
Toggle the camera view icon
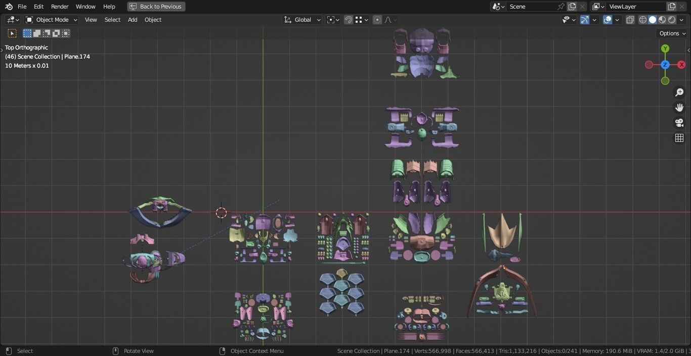[x=679, y=123]
